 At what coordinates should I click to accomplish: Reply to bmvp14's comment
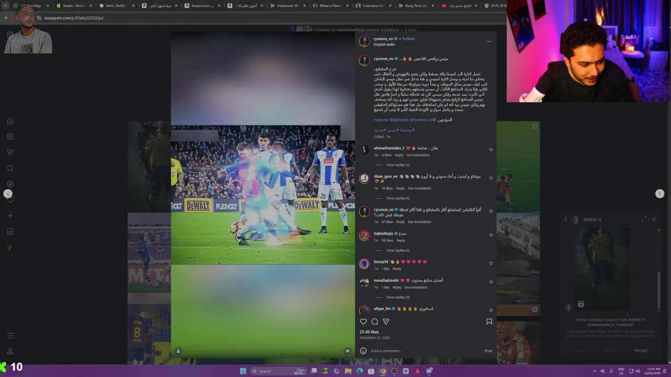(x=397, y=269)
